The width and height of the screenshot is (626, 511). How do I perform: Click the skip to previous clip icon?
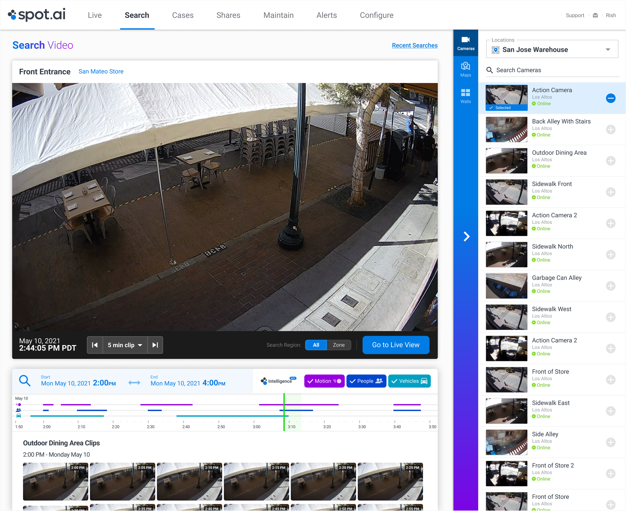(95, 345)
